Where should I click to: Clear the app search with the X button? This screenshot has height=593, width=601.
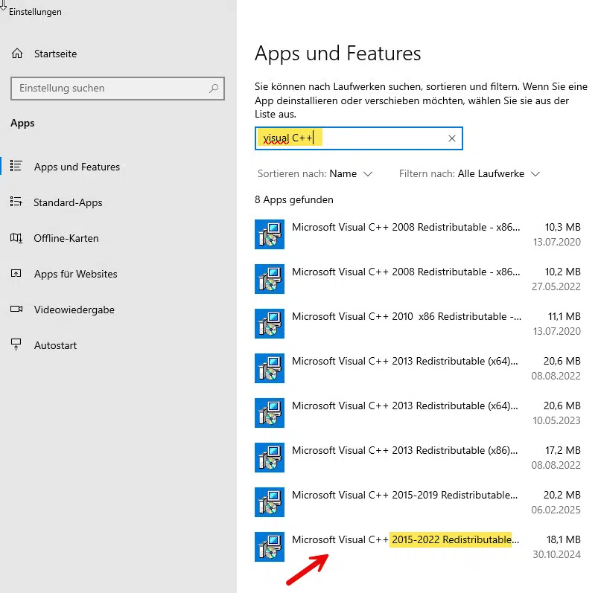tap(452, 138)
